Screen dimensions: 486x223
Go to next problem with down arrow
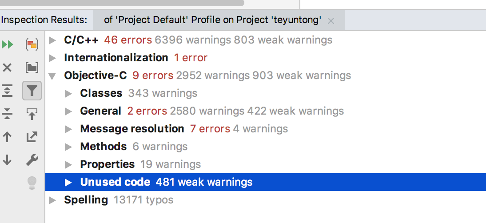pyautogui.click(x=8, y=160)
